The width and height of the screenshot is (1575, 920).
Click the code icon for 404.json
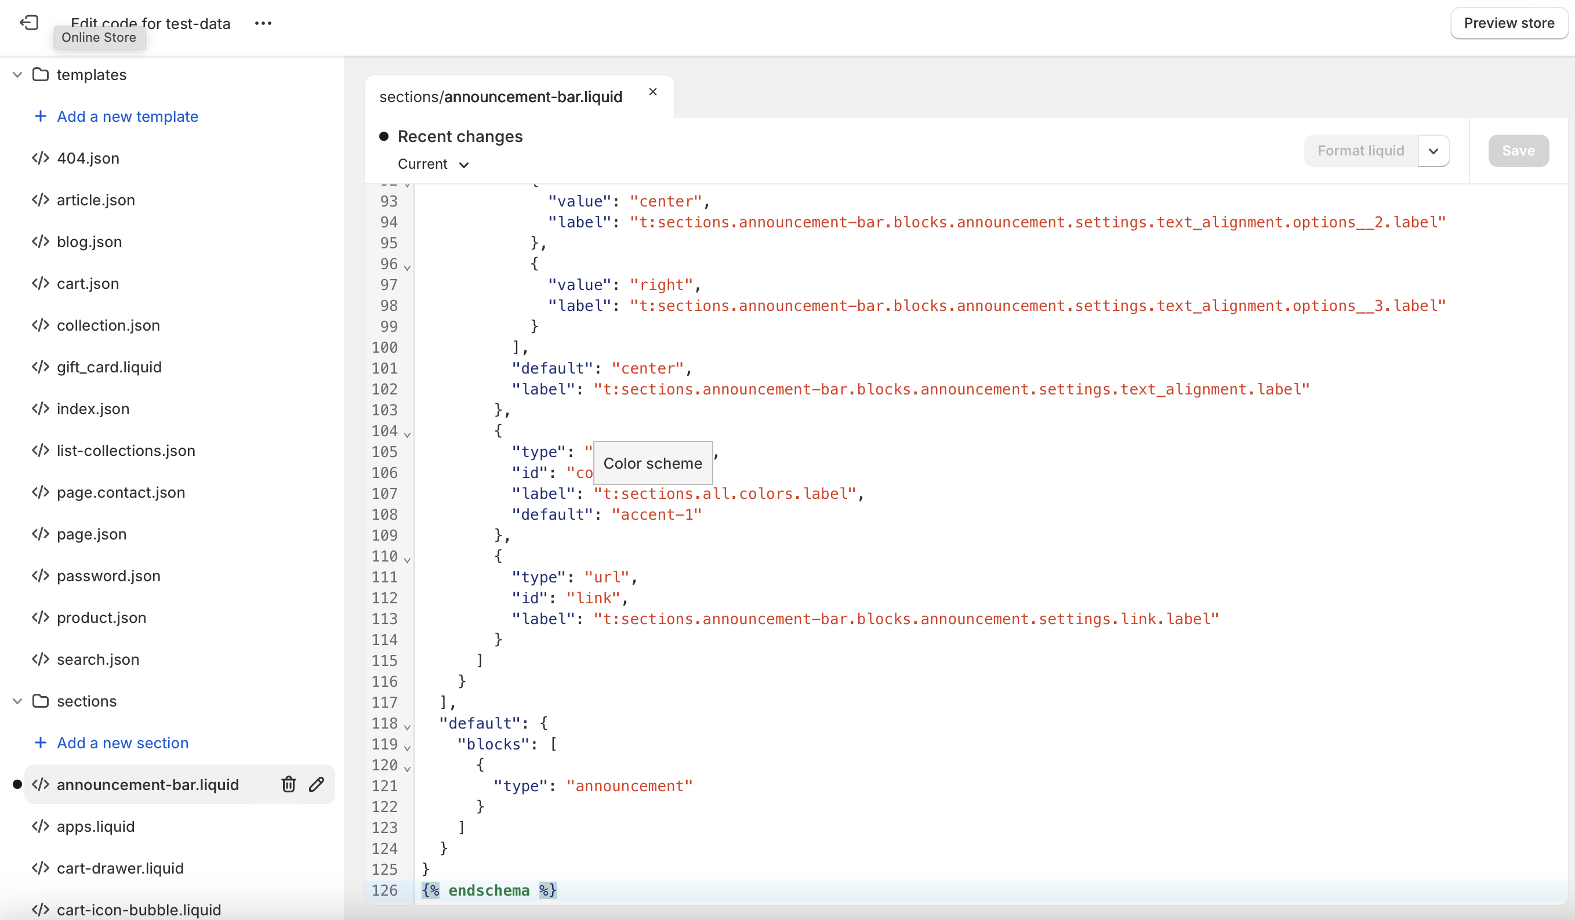41,158
